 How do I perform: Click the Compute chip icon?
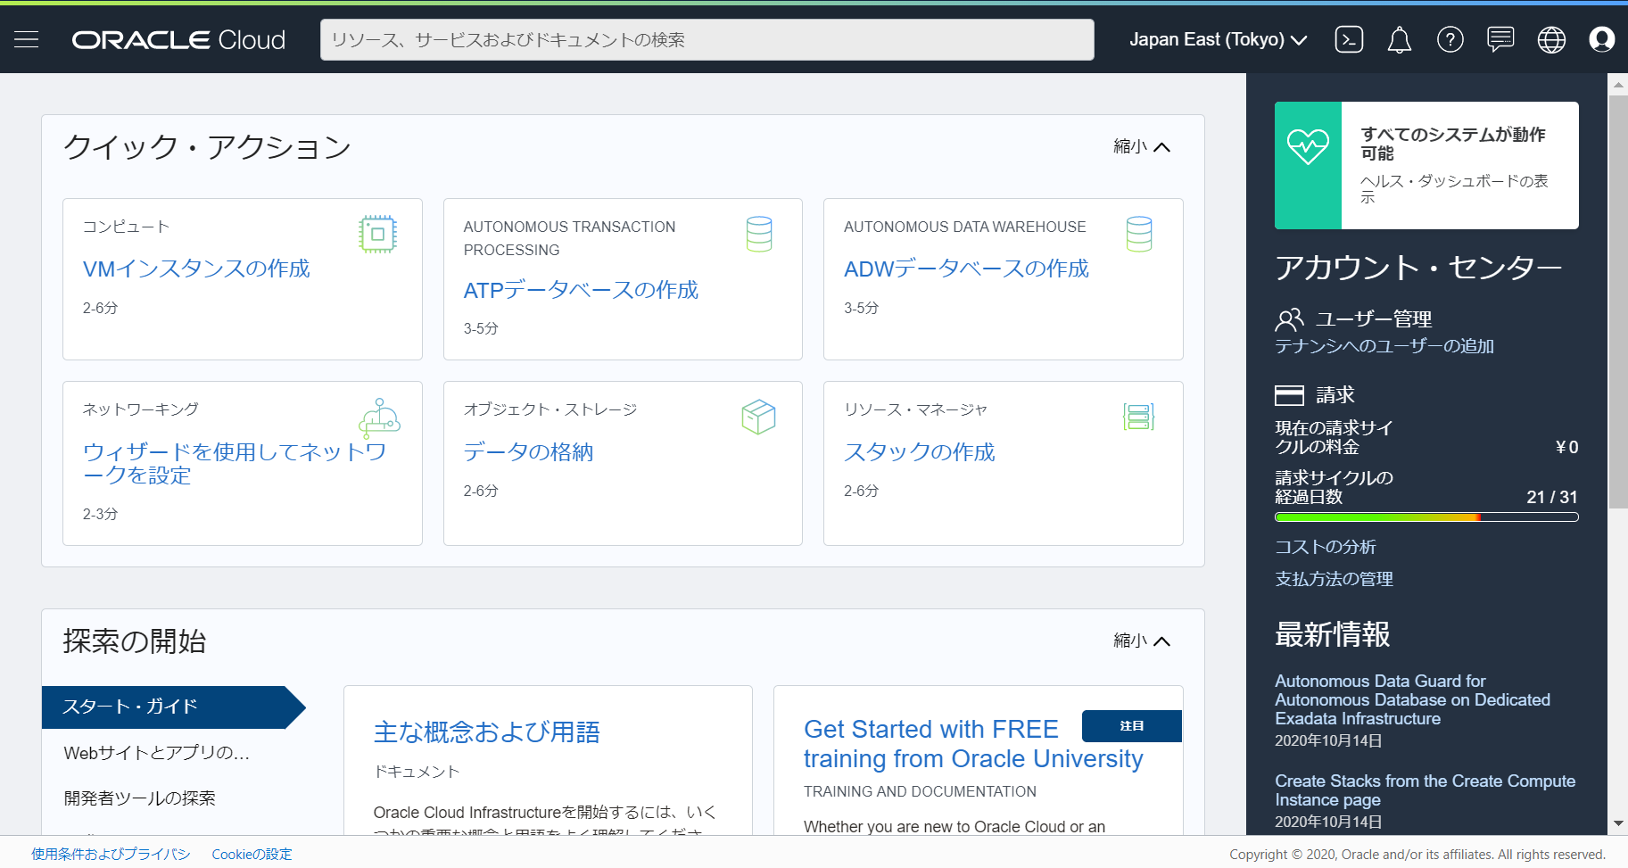pyautogui.click(x=377, y=235)
